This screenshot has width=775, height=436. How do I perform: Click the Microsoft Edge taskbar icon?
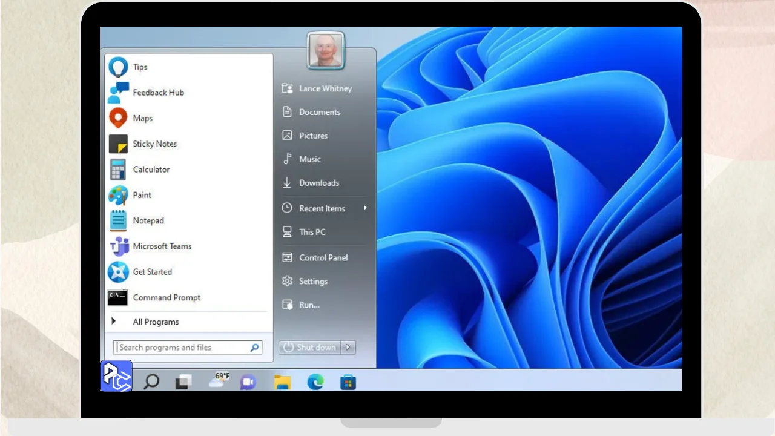pos(315,381)
